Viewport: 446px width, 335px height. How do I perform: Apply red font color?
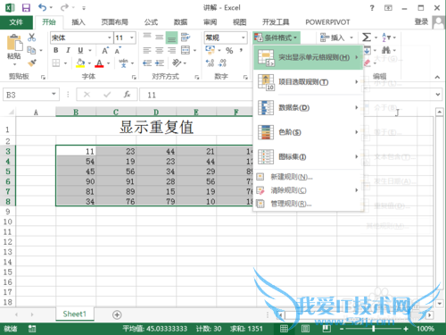(x=99, y=63)
